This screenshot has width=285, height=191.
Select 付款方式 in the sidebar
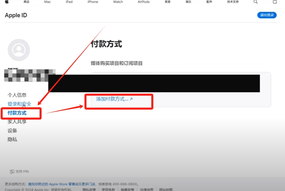click(17, 113)
